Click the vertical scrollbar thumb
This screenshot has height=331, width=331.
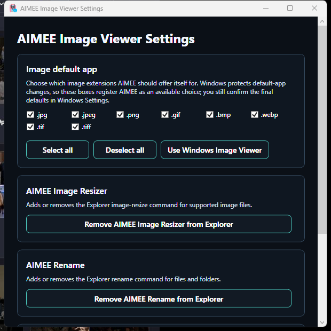point(322,130)
